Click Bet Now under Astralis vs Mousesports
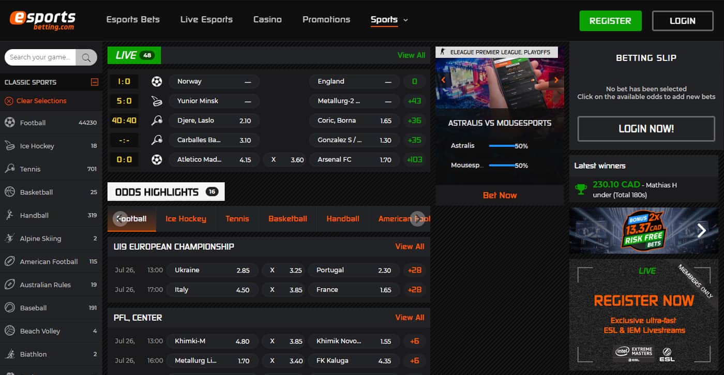The width and height of the screenshot is (724, 375). pos(500,195)
